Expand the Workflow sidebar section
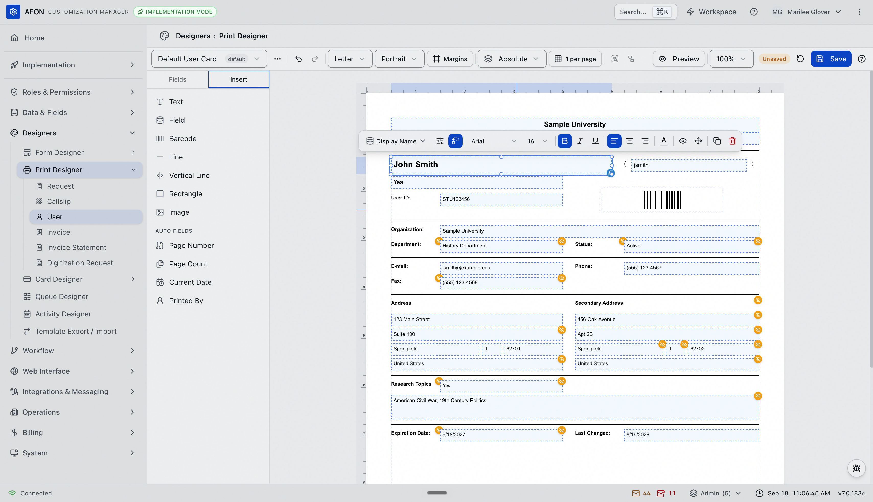The height and width of the screenshot is (502, 873). pyautogui.click(x=73, y=351)
